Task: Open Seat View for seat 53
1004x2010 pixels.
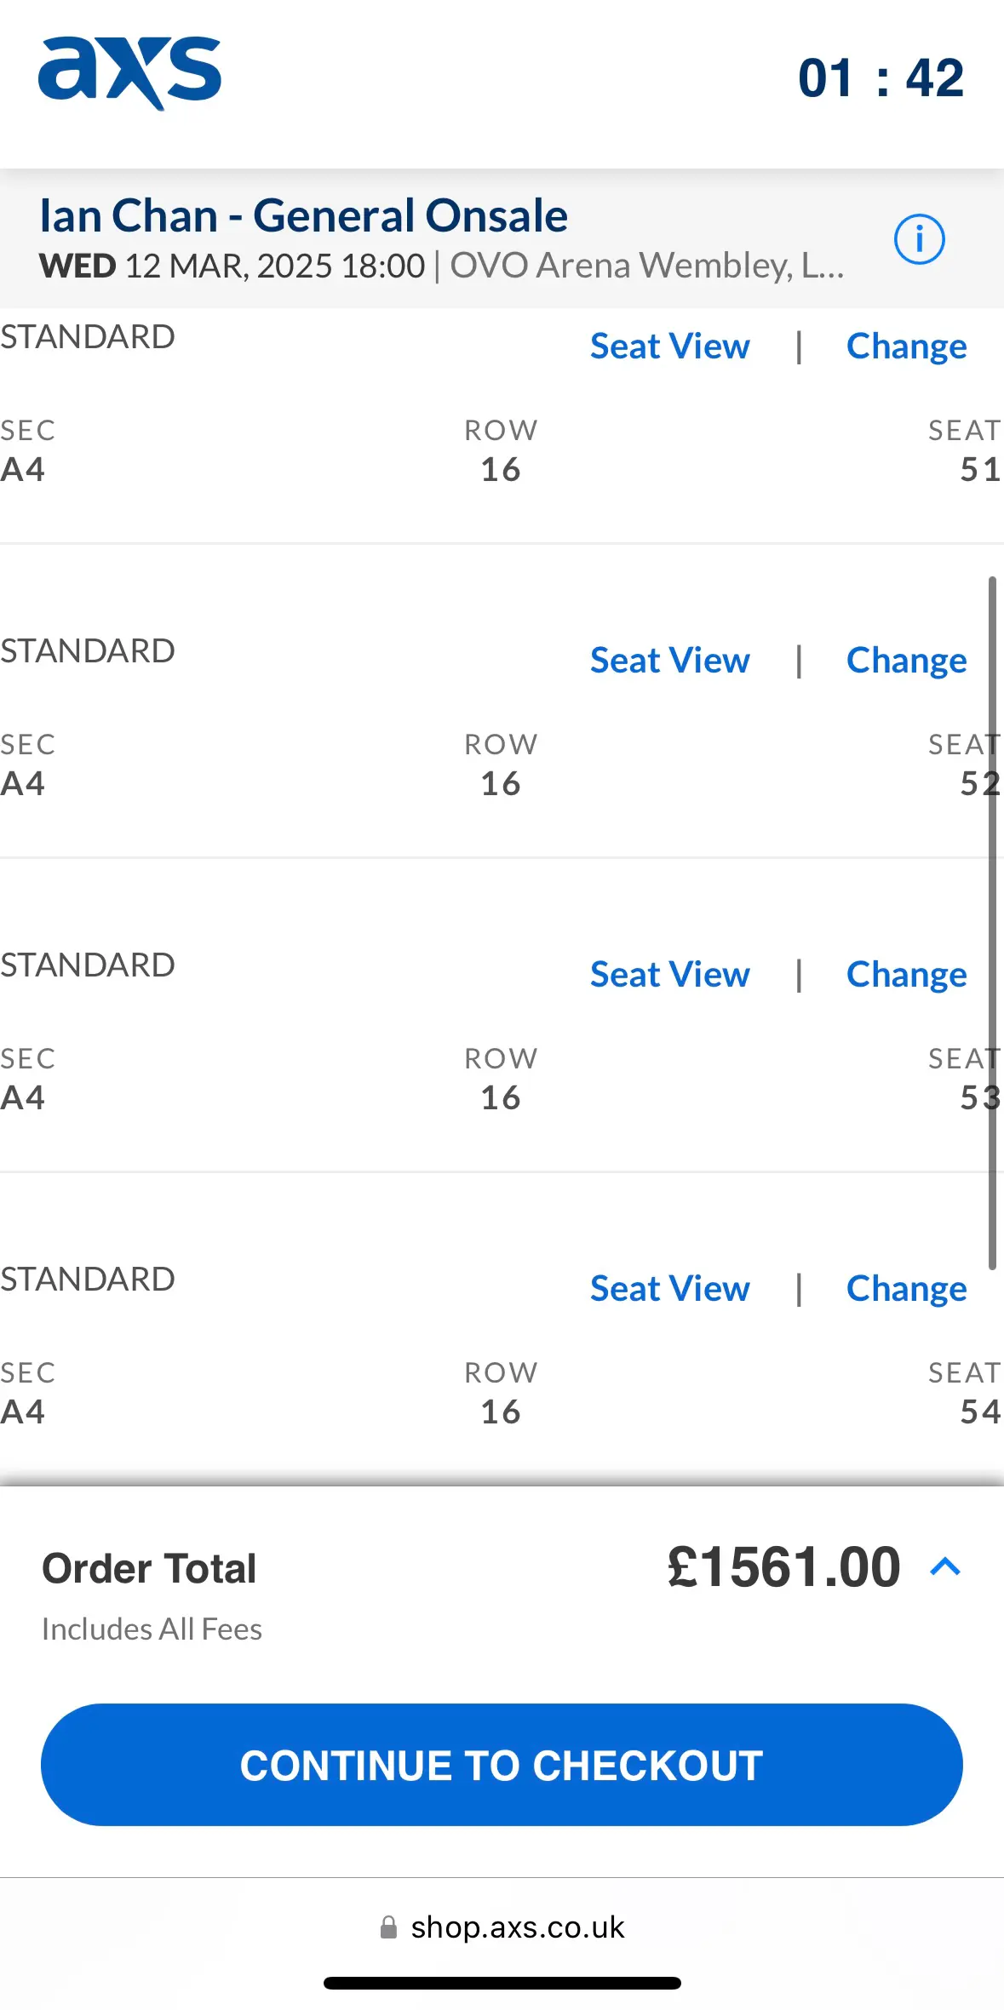Action: point(669,975)
